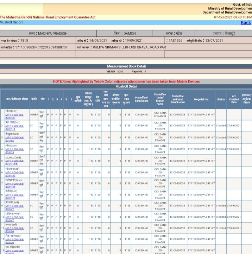Image resolution: width=252 pixels, height=254 pixels.
Task: Open job card 003/156 link in row 7 (Wife)
Action: coord(14,185)
